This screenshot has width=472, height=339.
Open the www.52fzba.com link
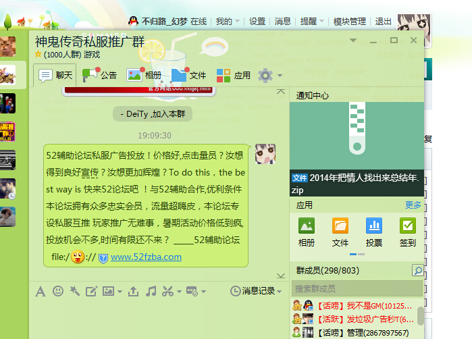pos(146,257)
